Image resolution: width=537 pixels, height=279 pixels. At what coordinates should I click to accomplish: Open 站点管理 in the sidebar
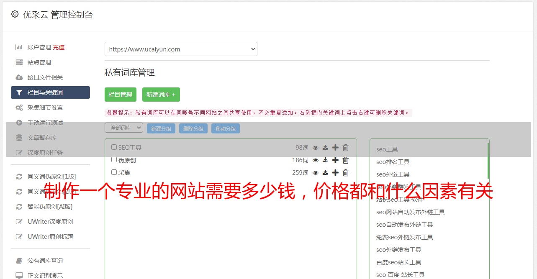39,62
